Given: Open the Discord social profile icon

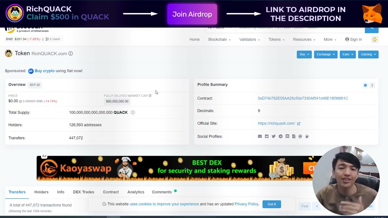Looking at the screenshot, I should pyautogui.click(x=287, y=136).
